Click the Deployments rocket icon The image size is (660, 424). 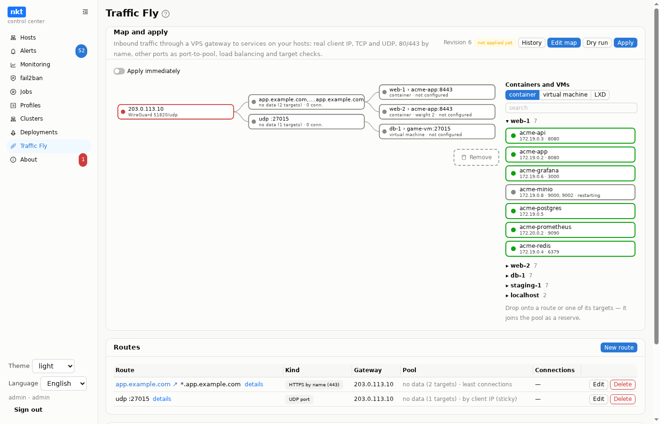tap(13, 133)
